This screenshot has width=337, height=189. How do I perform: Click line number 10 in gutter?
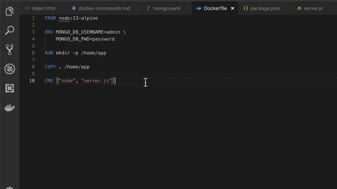pos(32,81)
